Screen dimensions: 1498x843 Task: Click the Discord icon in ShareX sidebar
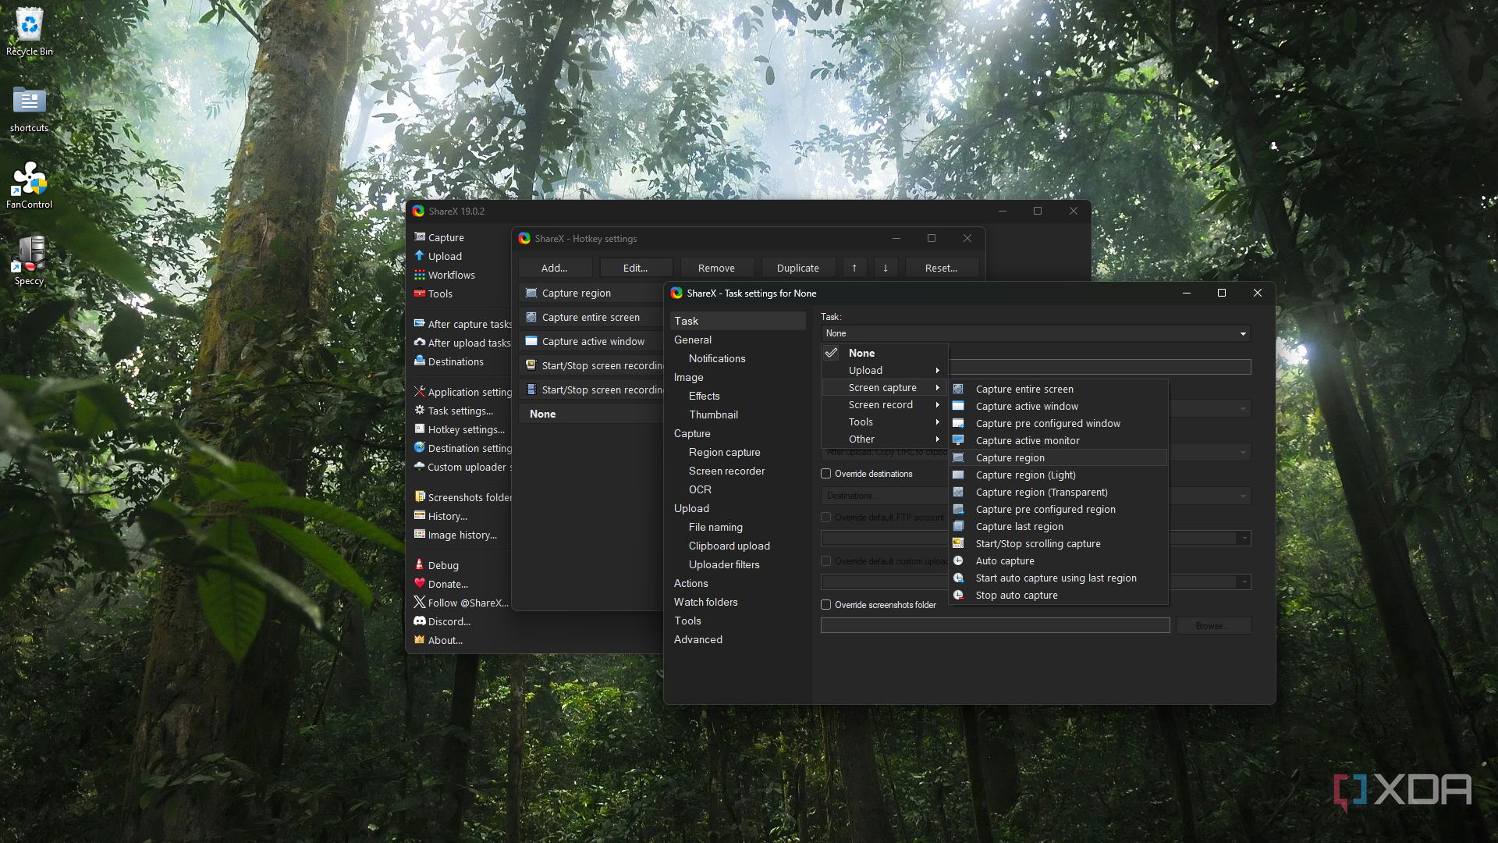click(x=419, y=621)
